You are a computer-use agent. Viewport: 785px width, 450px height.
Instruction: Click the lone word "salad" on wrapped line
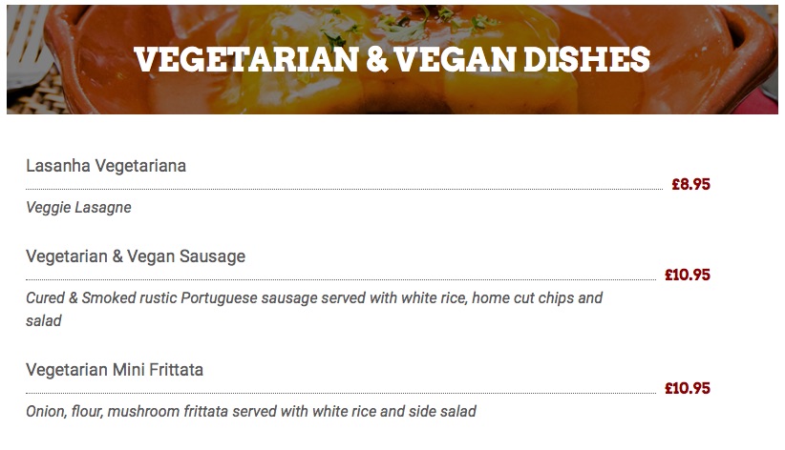(x=44, y=320)
